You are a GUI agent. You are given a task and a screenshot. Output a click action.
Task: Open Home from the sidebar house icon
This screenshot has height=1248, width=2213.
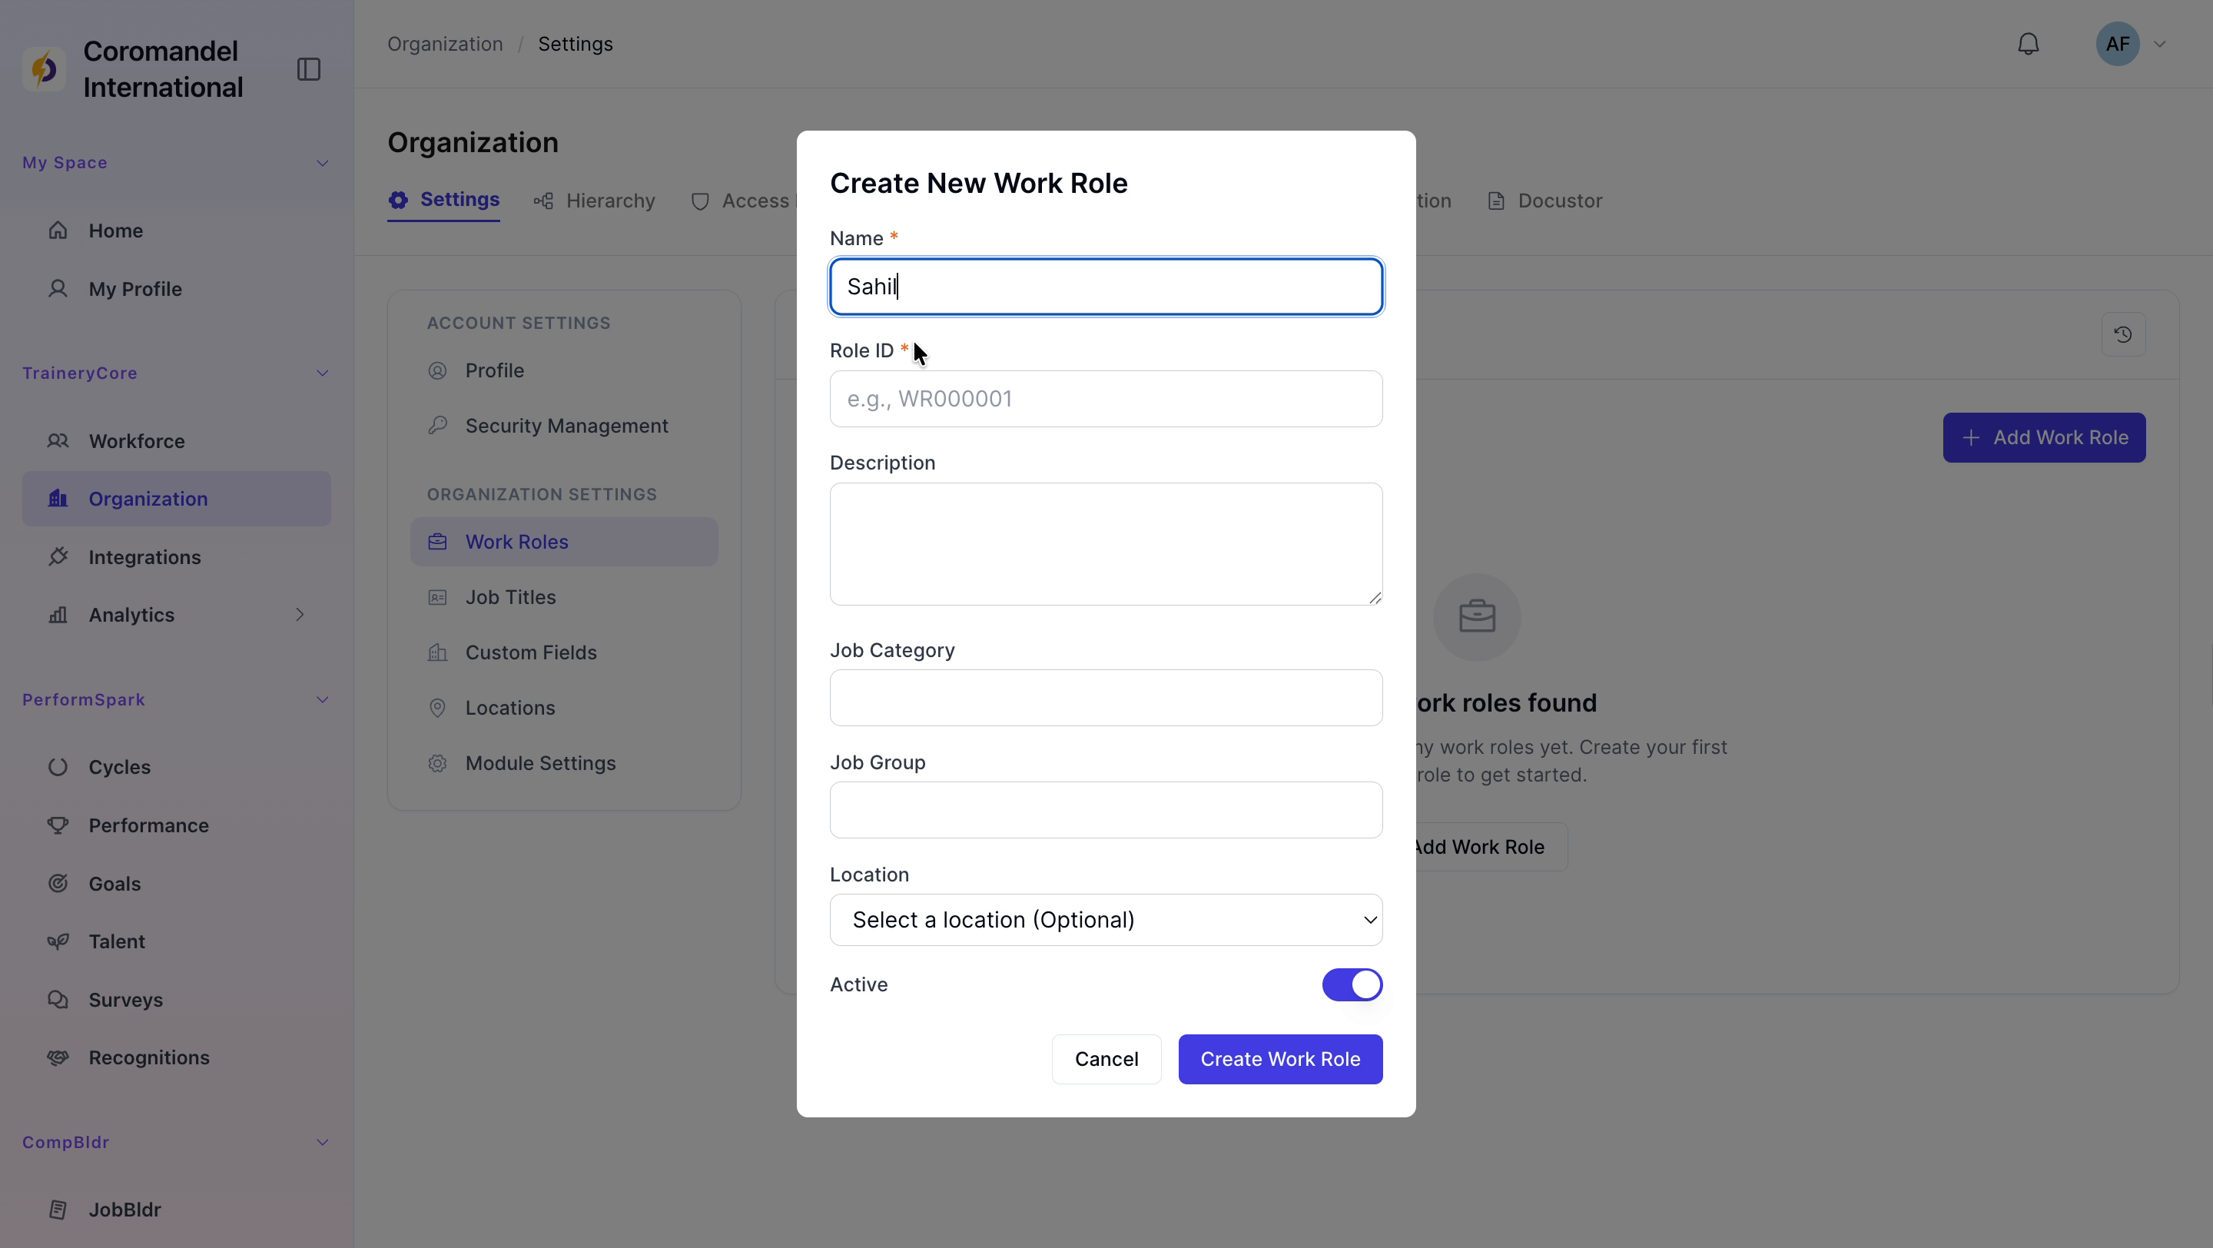coord(58,231)
